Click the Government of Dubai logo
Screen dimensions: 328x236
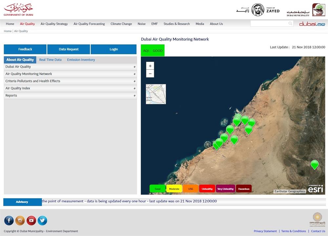point(18,10)
